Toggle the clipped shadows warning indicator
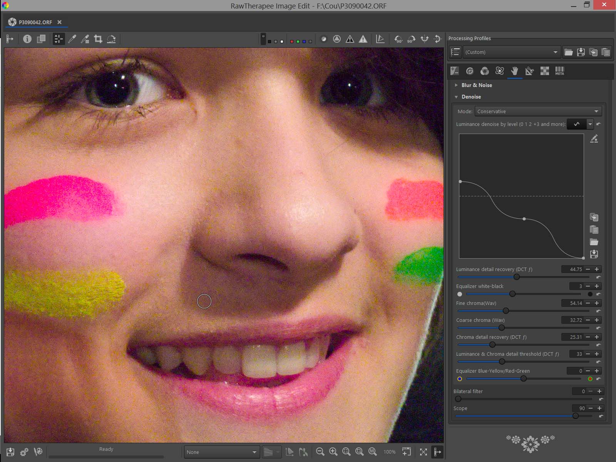The height and width of the screenshot is (462, 616). point(350,39)
